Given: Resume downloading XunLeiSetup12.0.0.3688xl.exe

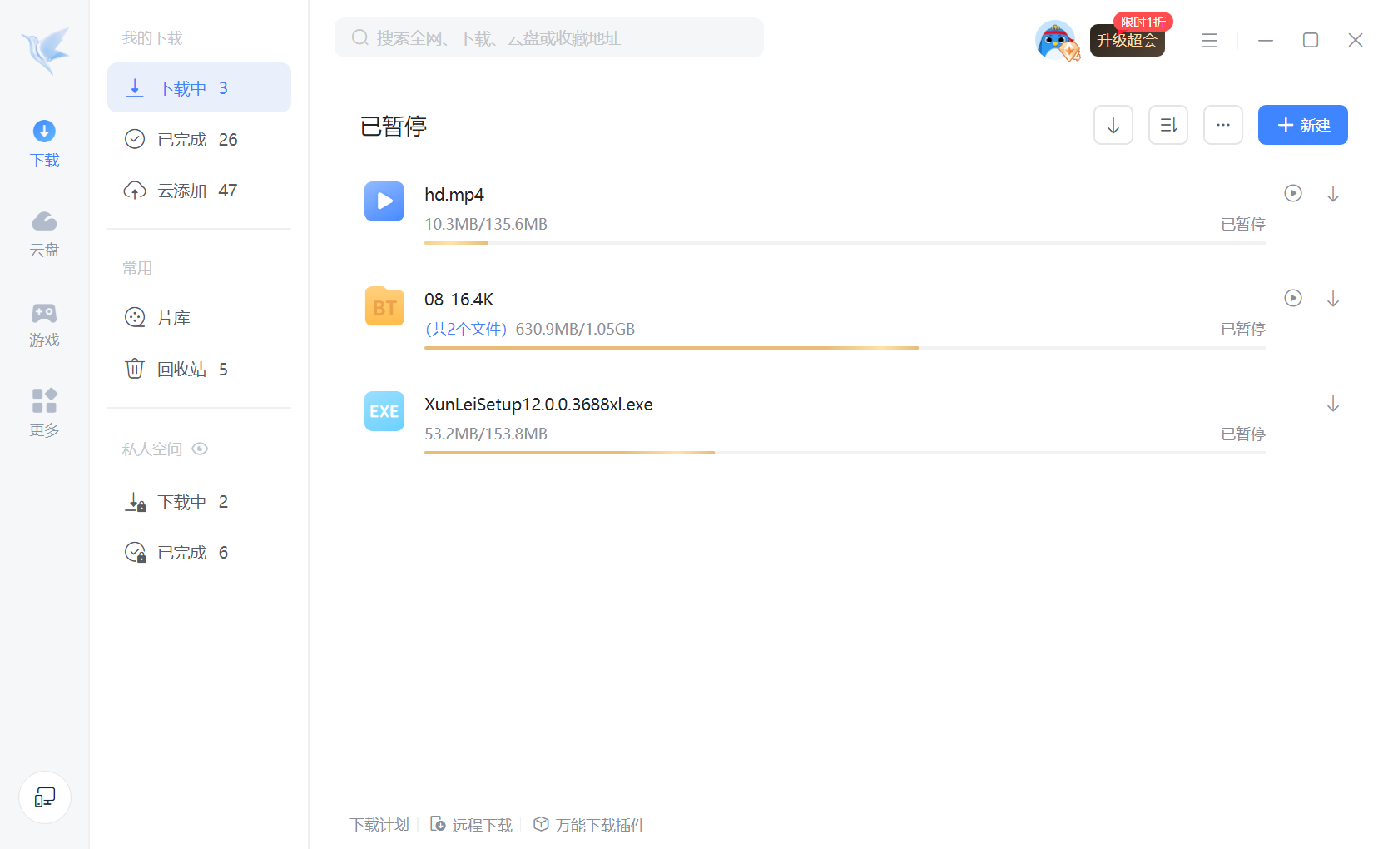Looking at the screenshot, I should coord(1332,405).
